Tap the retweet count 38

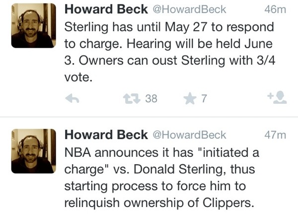click(x=151, y=99)
